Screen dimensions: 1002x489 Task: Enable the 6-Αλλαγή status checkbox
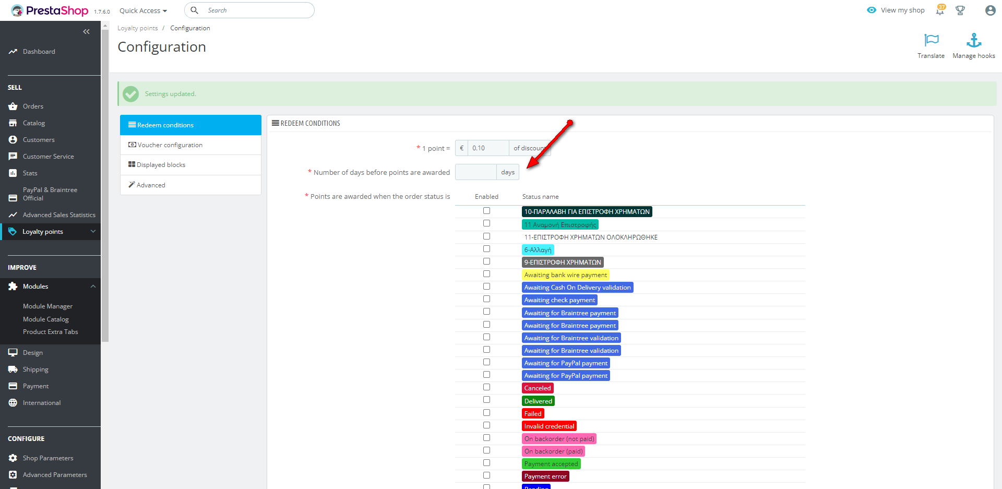(486, 249)
